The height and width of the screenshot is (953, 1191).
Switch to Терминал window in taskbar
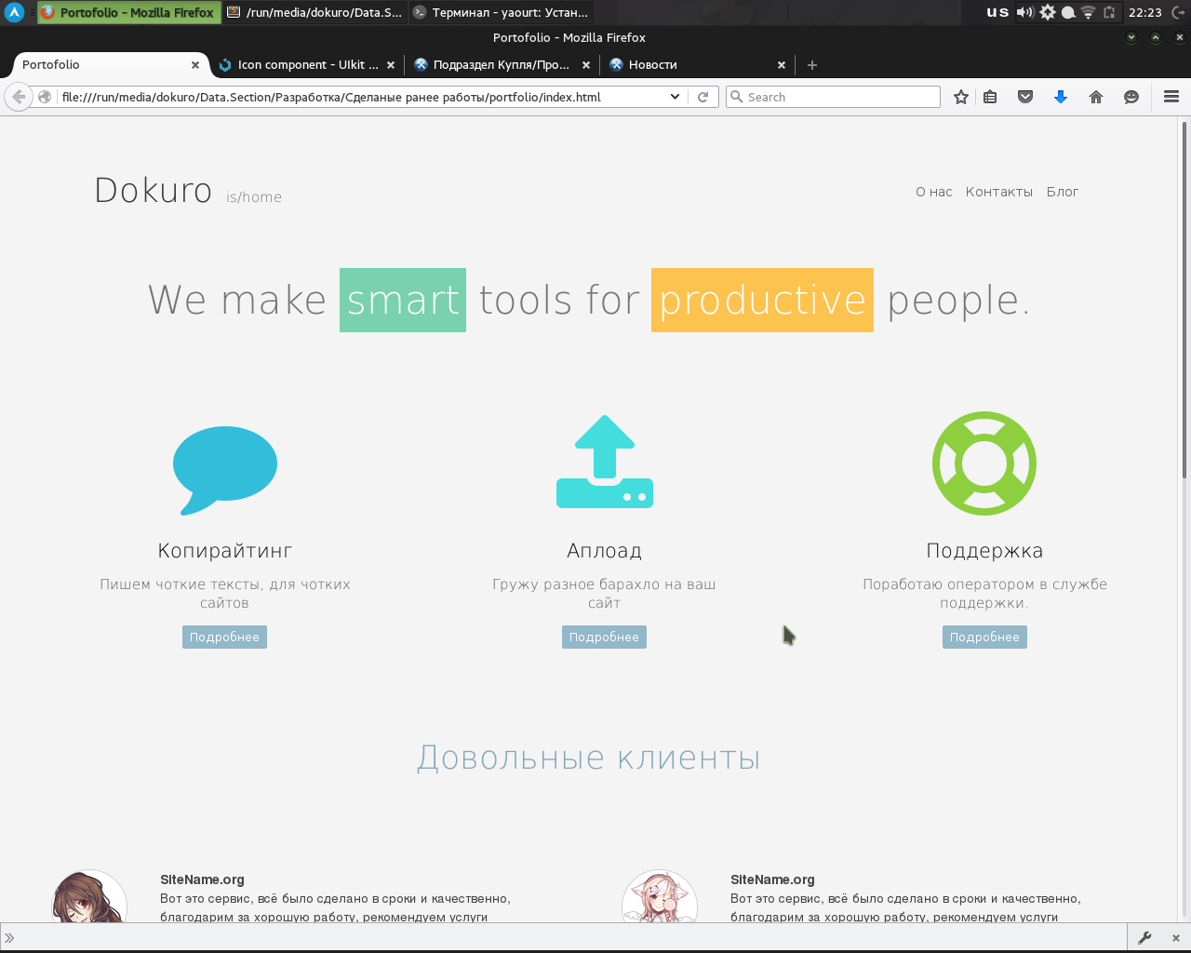[x=501, y=12]
